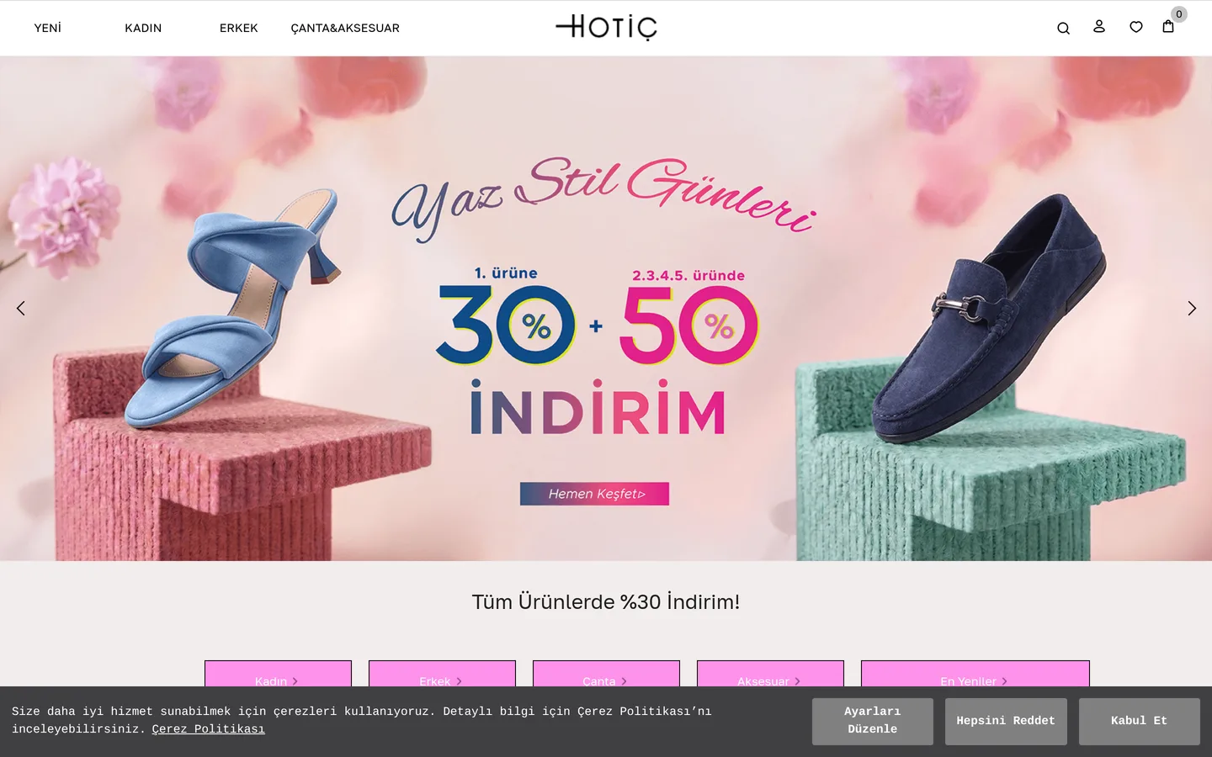Show next banner slide arrow

[1191, 309]
